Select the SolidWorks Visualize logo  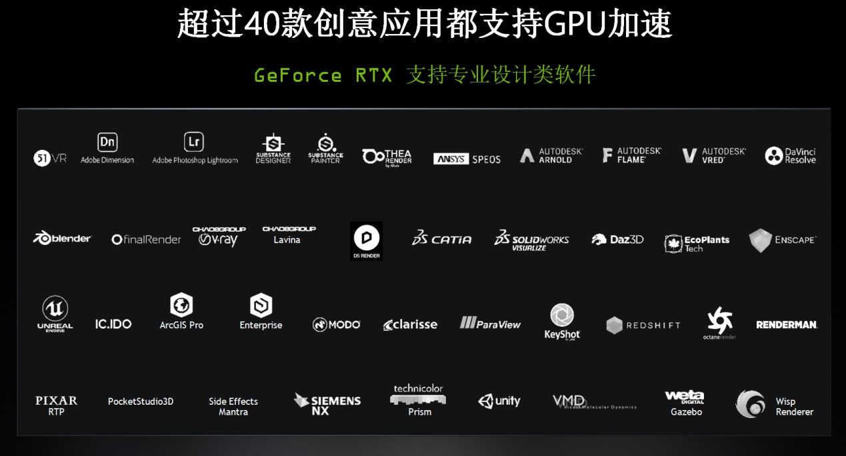[x=531, y=240]
